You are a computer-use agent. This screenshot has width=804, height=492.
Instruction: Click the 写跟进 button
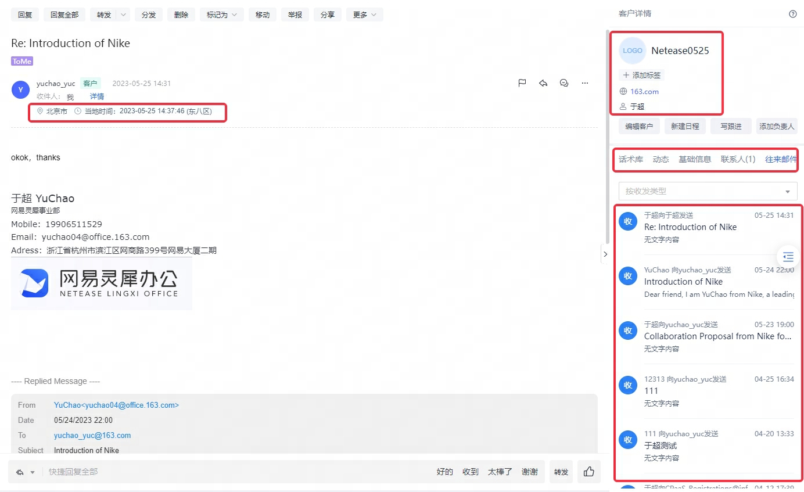pyautogui.click(x=731, y=126)
